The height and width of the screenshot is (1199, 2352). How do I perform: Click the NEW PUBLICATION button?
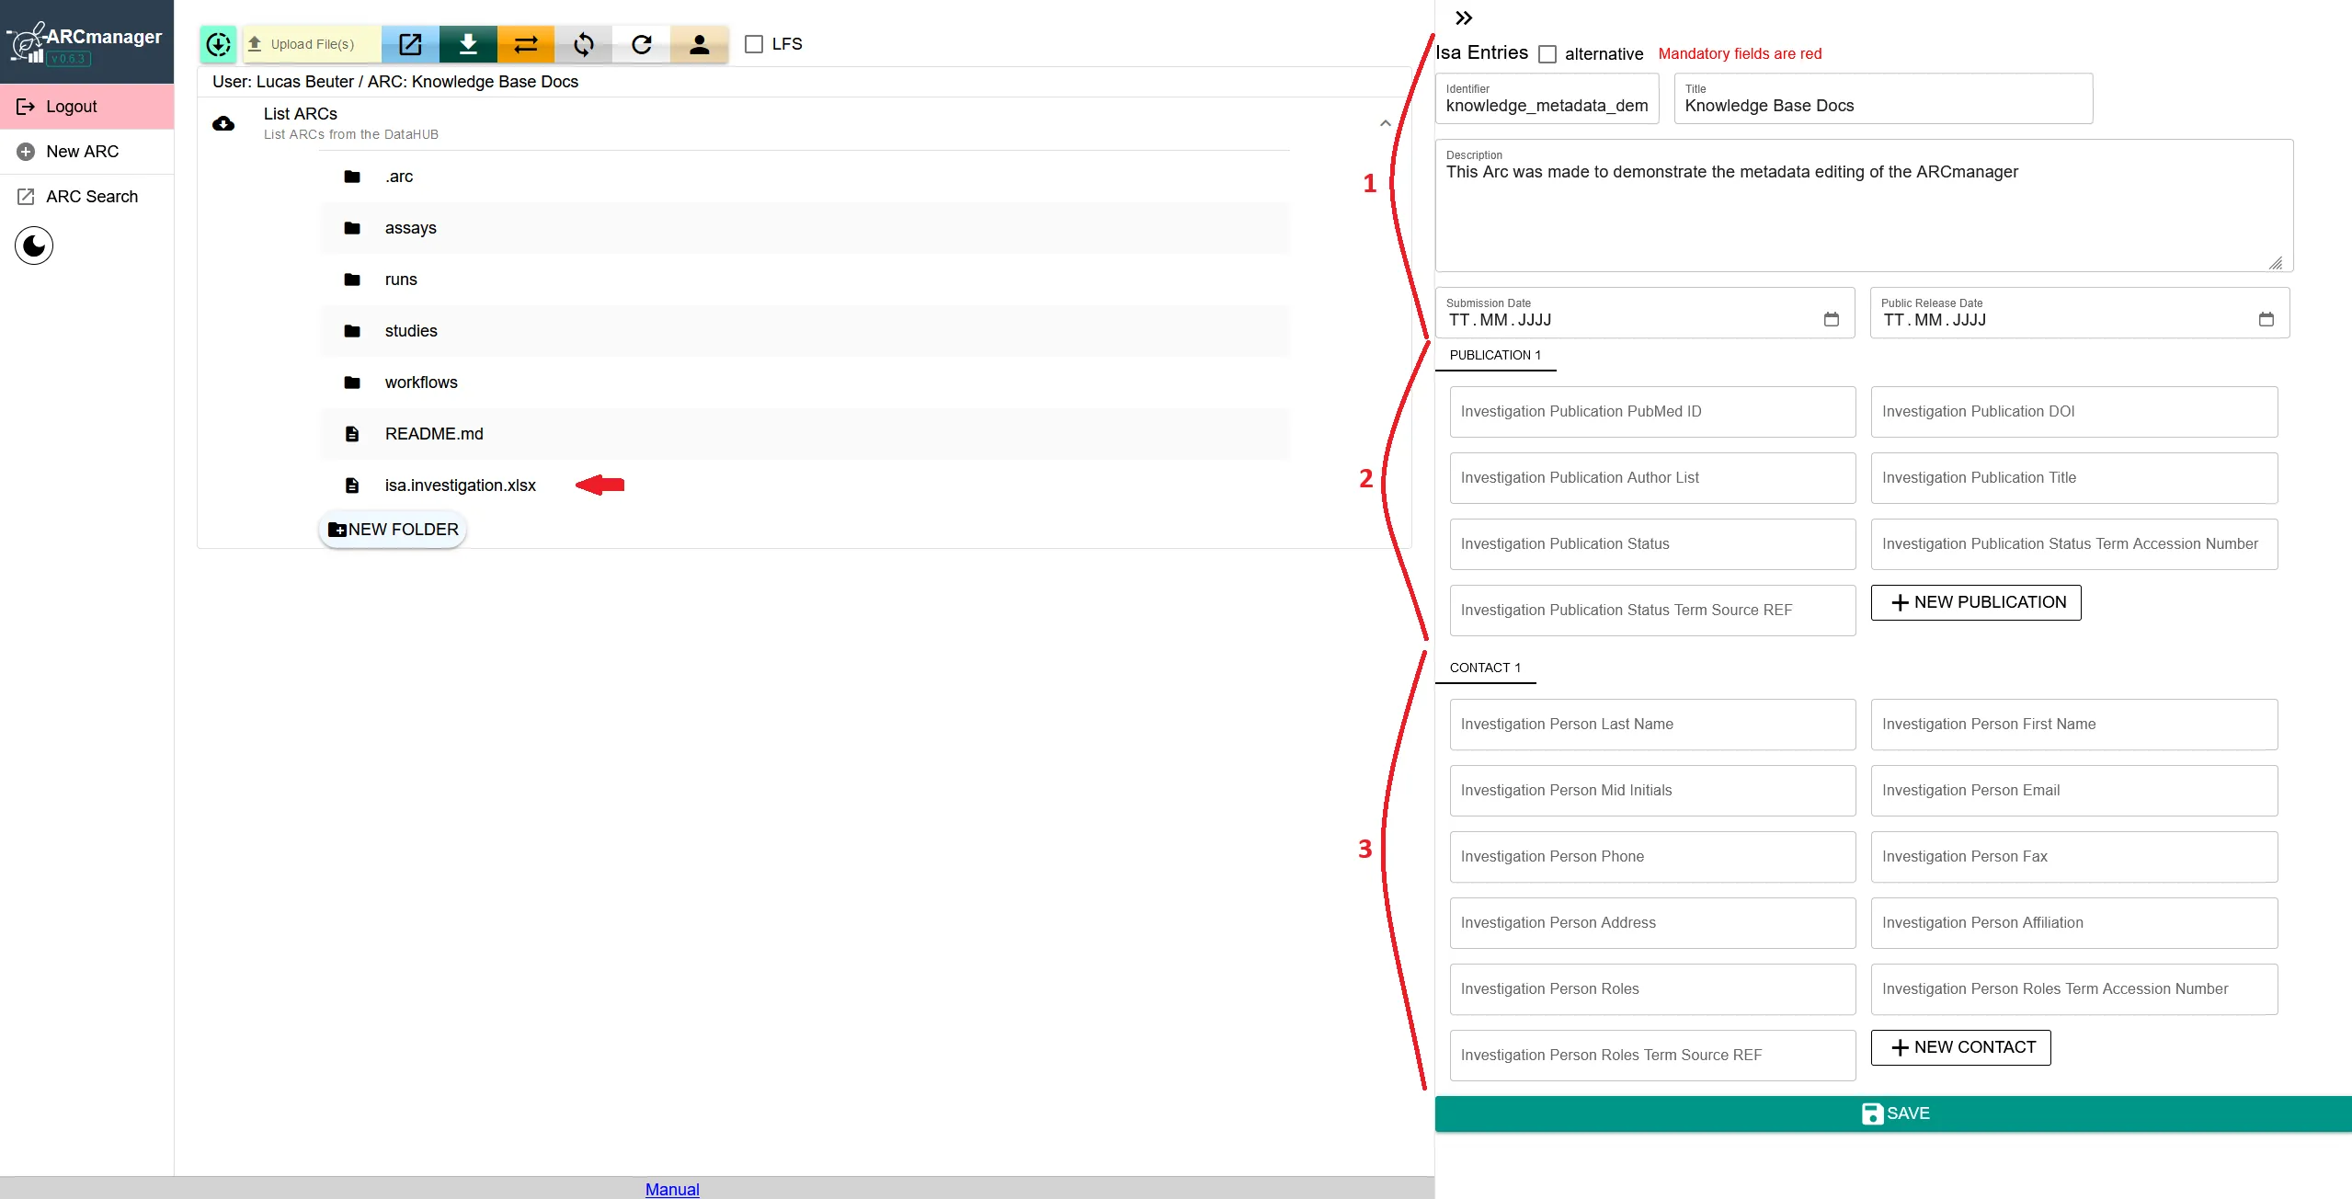[x=1976, y=602]
